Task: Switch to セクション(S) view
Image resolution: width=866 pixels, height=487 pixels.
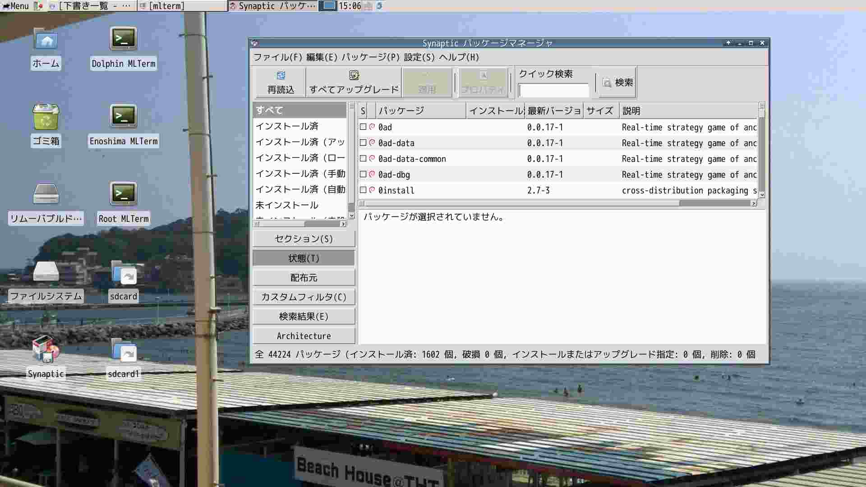Action: [304, 239]
